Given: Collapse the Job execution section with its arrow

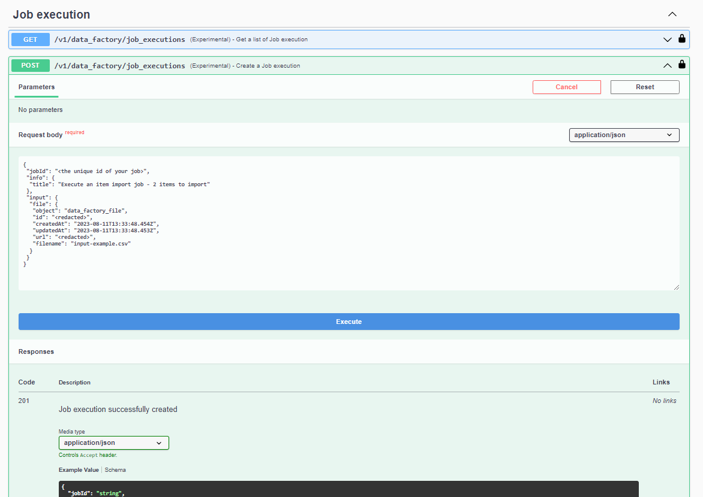Looking at the screenshot, I should [672, 14].
